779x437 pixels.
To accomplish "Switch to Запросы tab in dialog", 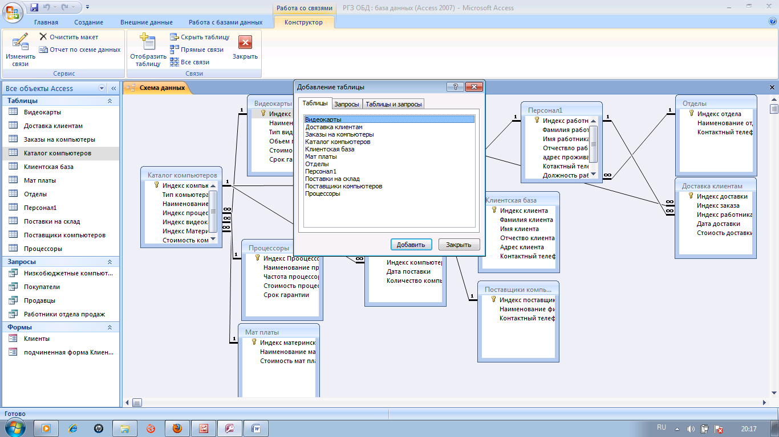I will (347, 104).
